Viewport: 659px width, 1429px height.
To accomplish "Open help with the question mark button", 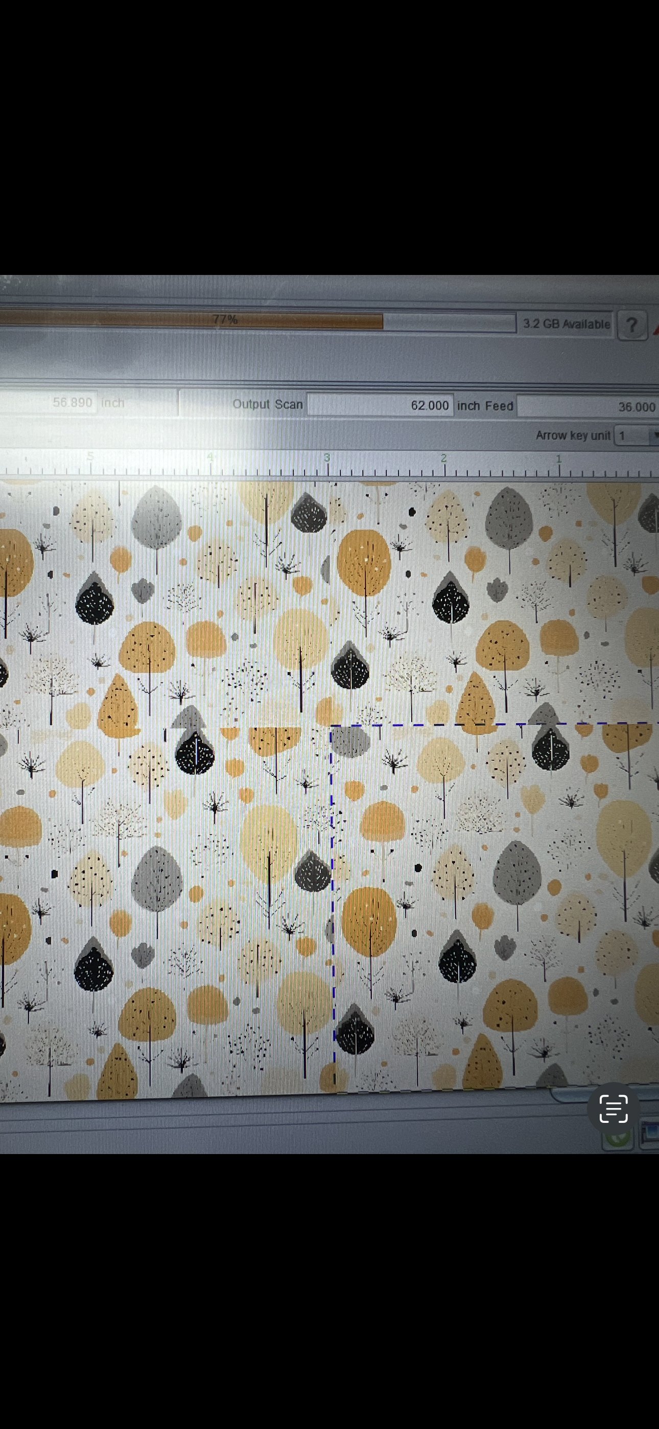I will [631, 325].
